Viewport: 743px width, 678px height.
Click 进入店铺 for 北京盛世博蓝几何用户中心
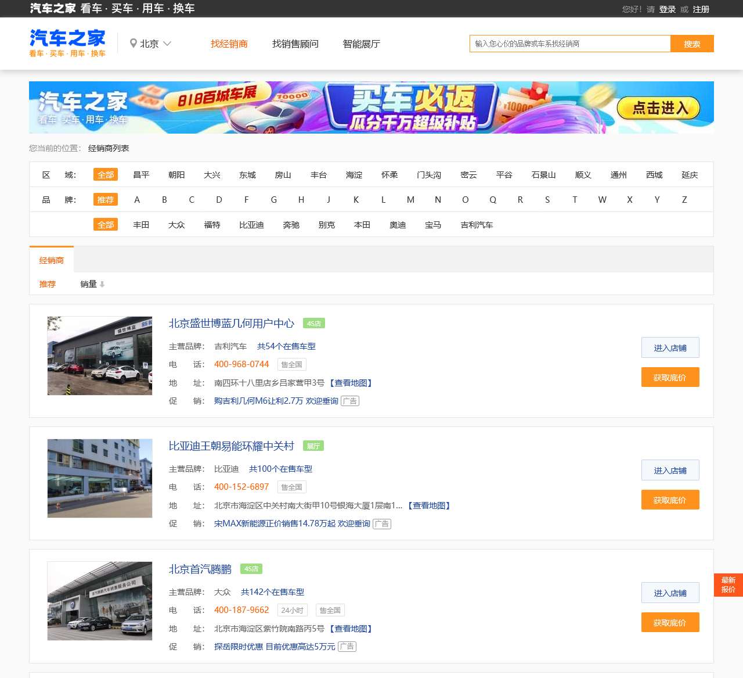[x=670, y=347]
